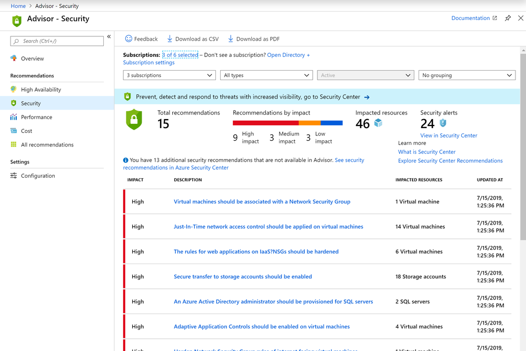Screen dimensions: 526x351
Task: Click the Advisor green shield header icon
Action: (16, 21)
